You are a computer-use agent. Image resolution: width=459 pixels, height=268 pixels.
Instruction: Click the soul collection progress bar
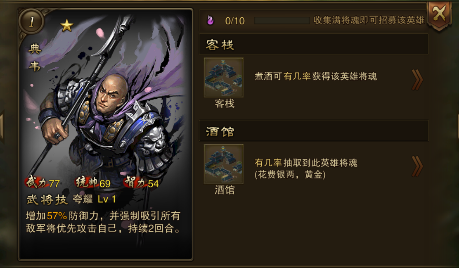tap(282, 21)
